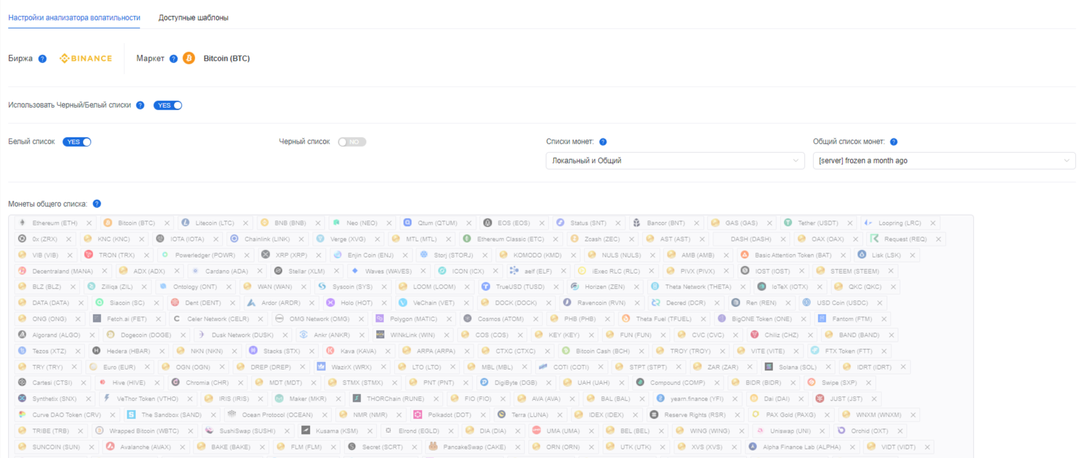Click the Tether (USDT) coin icon
The width and height of the screenshot is (1082, 458).
pyautogui.click(x=788, y=222)
